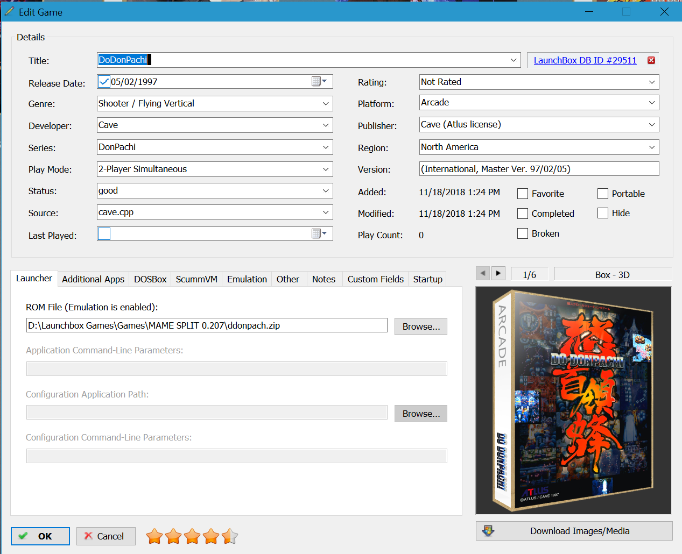Screen dimensions: 682x554
Task: Expand the Title dropdown
Action: click(x=514, y=60)
